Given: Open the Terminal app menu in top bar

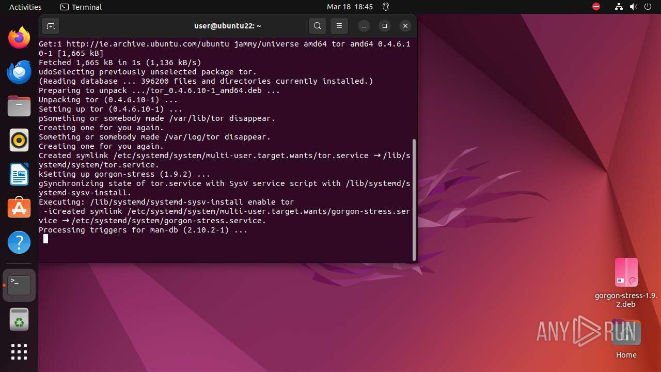Looking at the screenshot, I should 81,7.
